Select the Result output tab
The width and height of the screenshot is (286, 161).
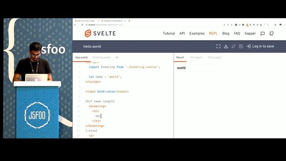tap(180, 58)
